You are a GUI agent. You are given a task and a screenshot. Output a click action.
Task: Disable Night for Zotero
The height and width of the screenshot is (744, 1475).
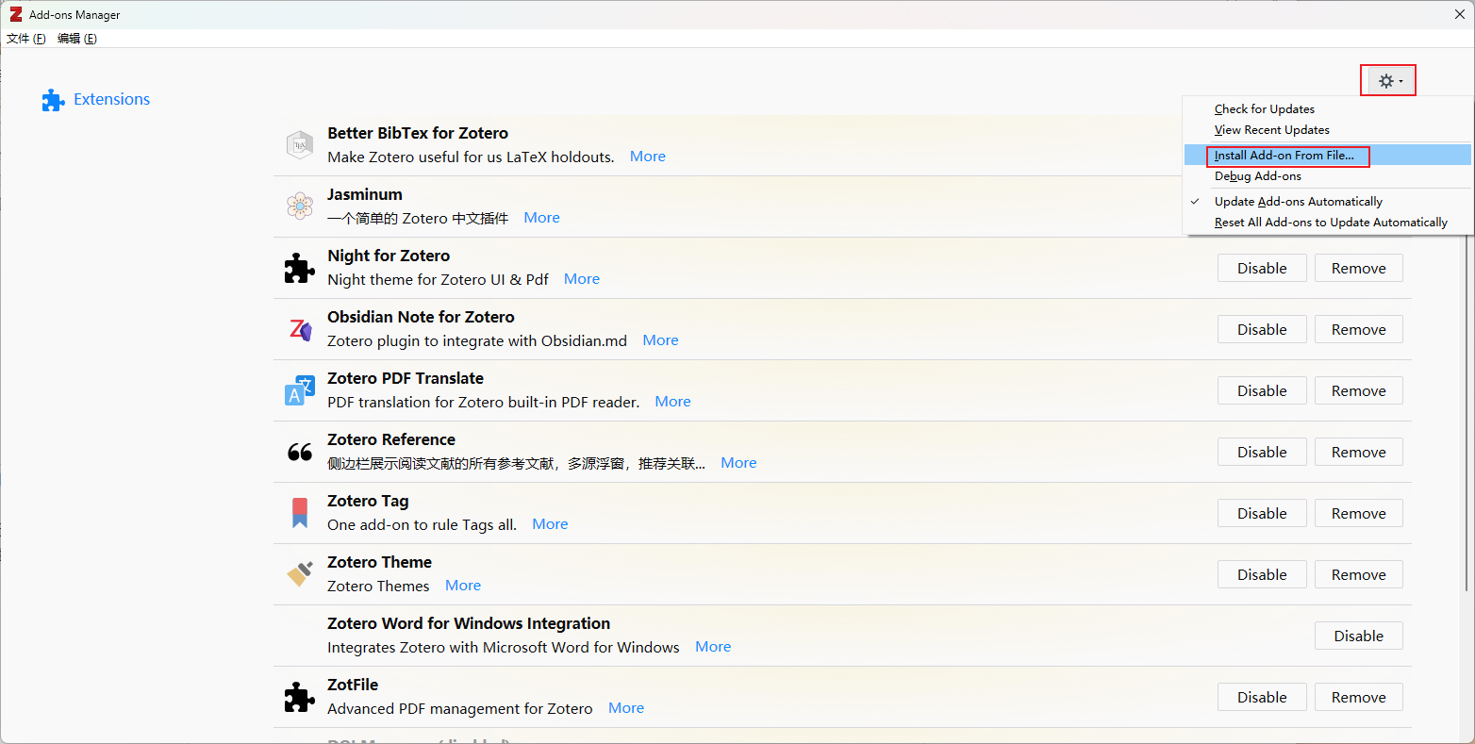pos(1262,268)
